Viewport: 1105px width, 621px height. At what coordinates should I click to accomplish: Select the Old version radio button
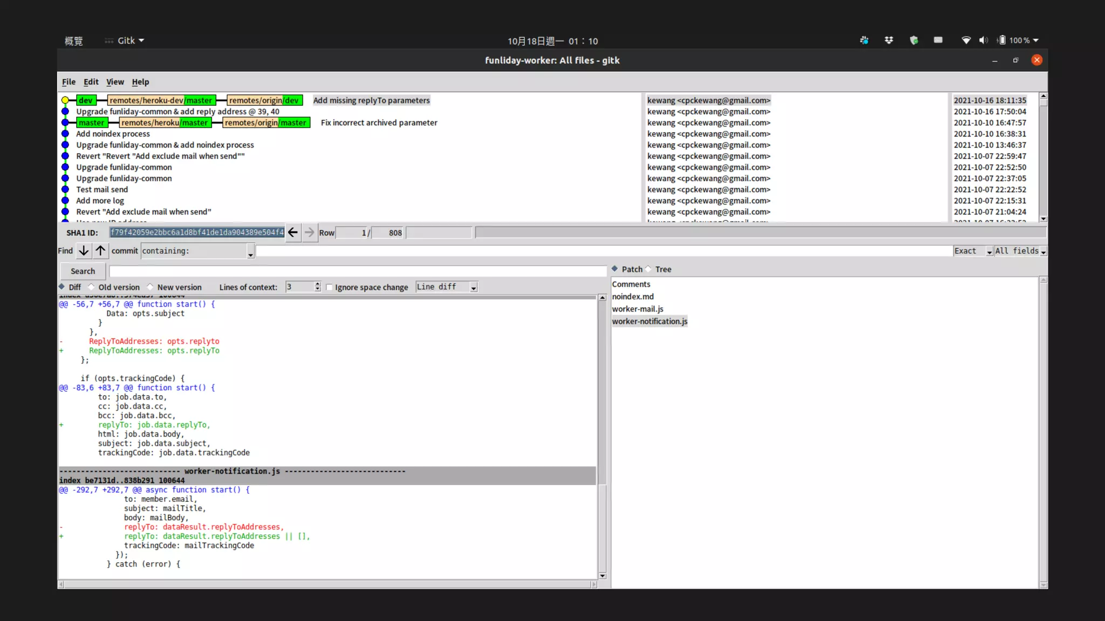[92, 287]
